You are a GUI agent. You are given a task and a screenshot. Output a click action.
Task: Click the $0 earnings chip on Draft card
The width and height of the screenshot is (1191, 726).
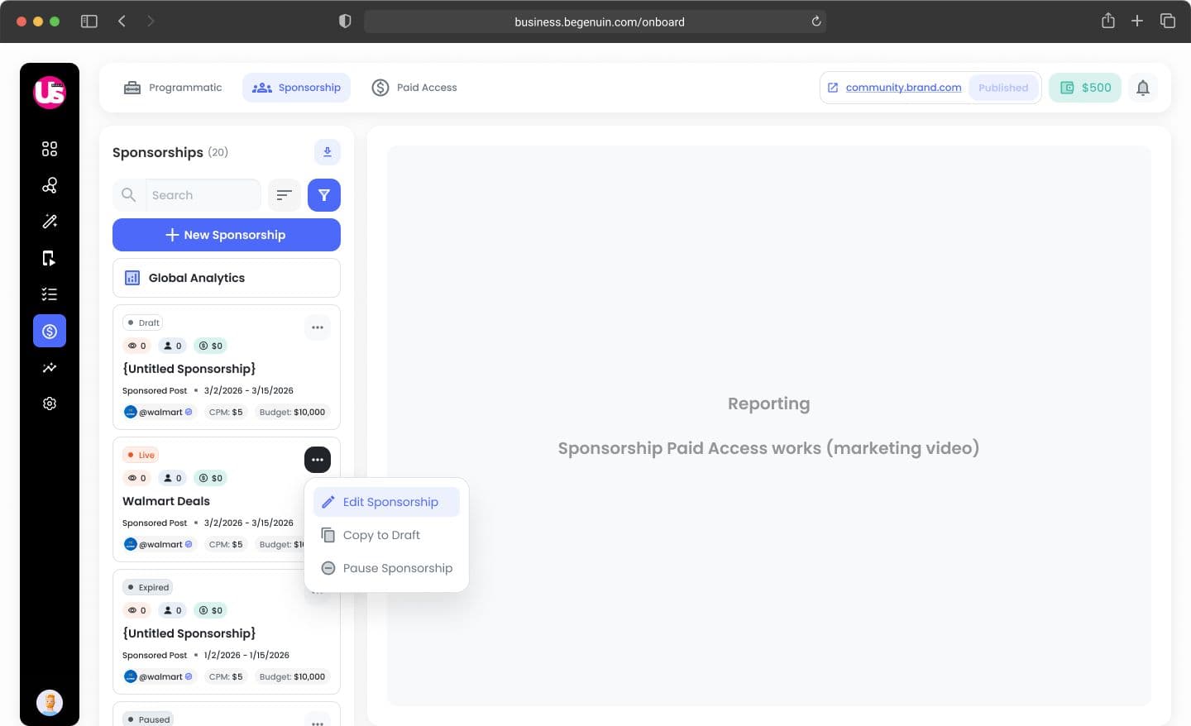pos(211,346)
